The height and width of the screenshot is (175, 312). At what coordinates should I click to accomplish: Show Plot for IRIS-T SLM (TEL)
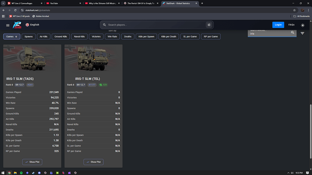pos(94,162)
